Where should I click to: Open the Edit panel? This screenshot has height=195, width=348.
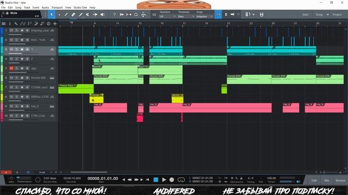[x=314, y=180]
